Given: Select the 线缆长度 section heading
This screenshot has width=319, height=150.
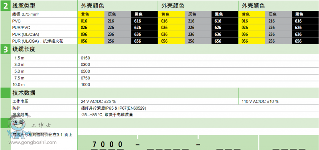Looking at the screenshot, I should [x=24, y=49].
